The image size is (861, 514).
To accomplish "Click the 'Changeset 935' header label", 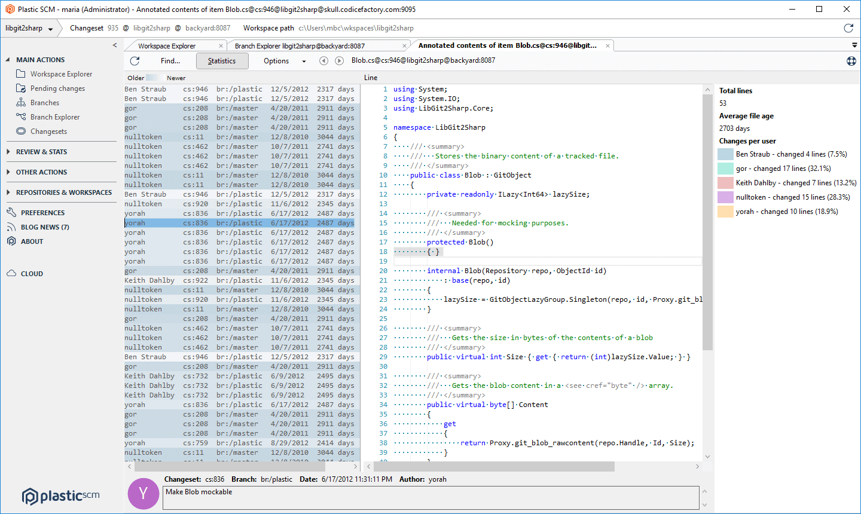I will [94, 28].
